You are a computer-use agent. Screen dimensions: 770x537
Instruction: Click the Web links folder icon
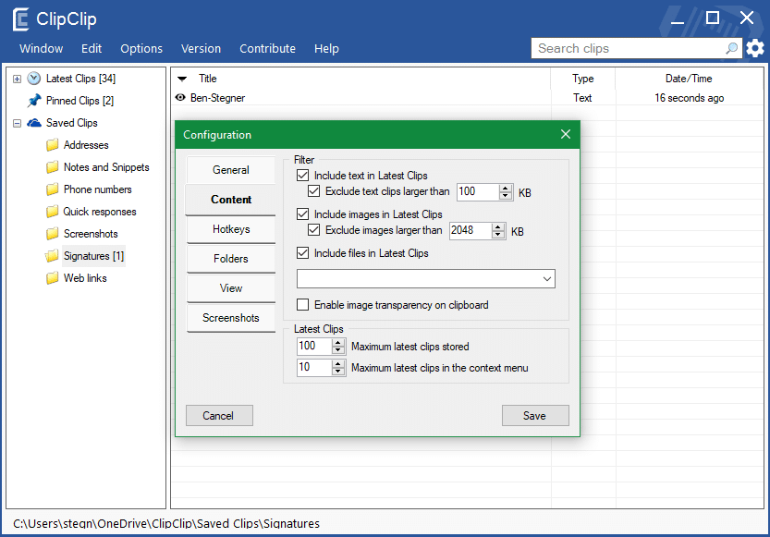pos(52,278)
